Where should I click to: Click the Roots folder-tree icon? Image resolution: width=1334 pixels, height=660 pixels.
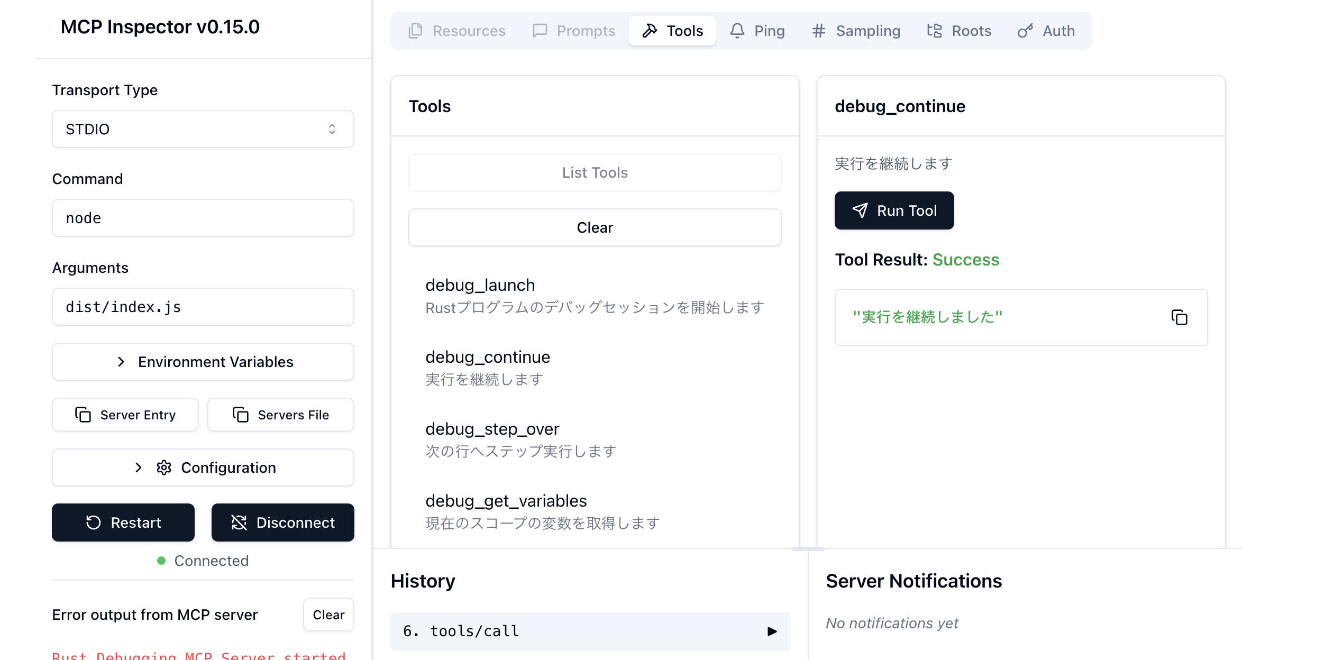(x=934, y=31)
